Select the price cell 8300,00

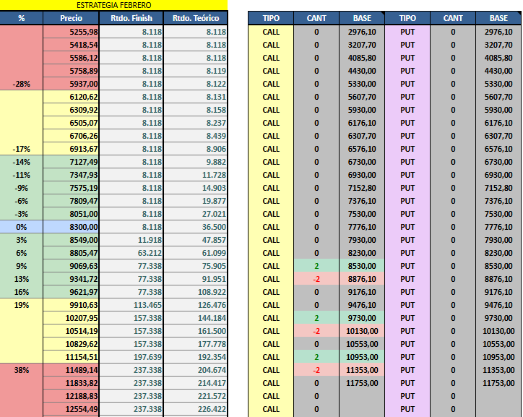71,227
